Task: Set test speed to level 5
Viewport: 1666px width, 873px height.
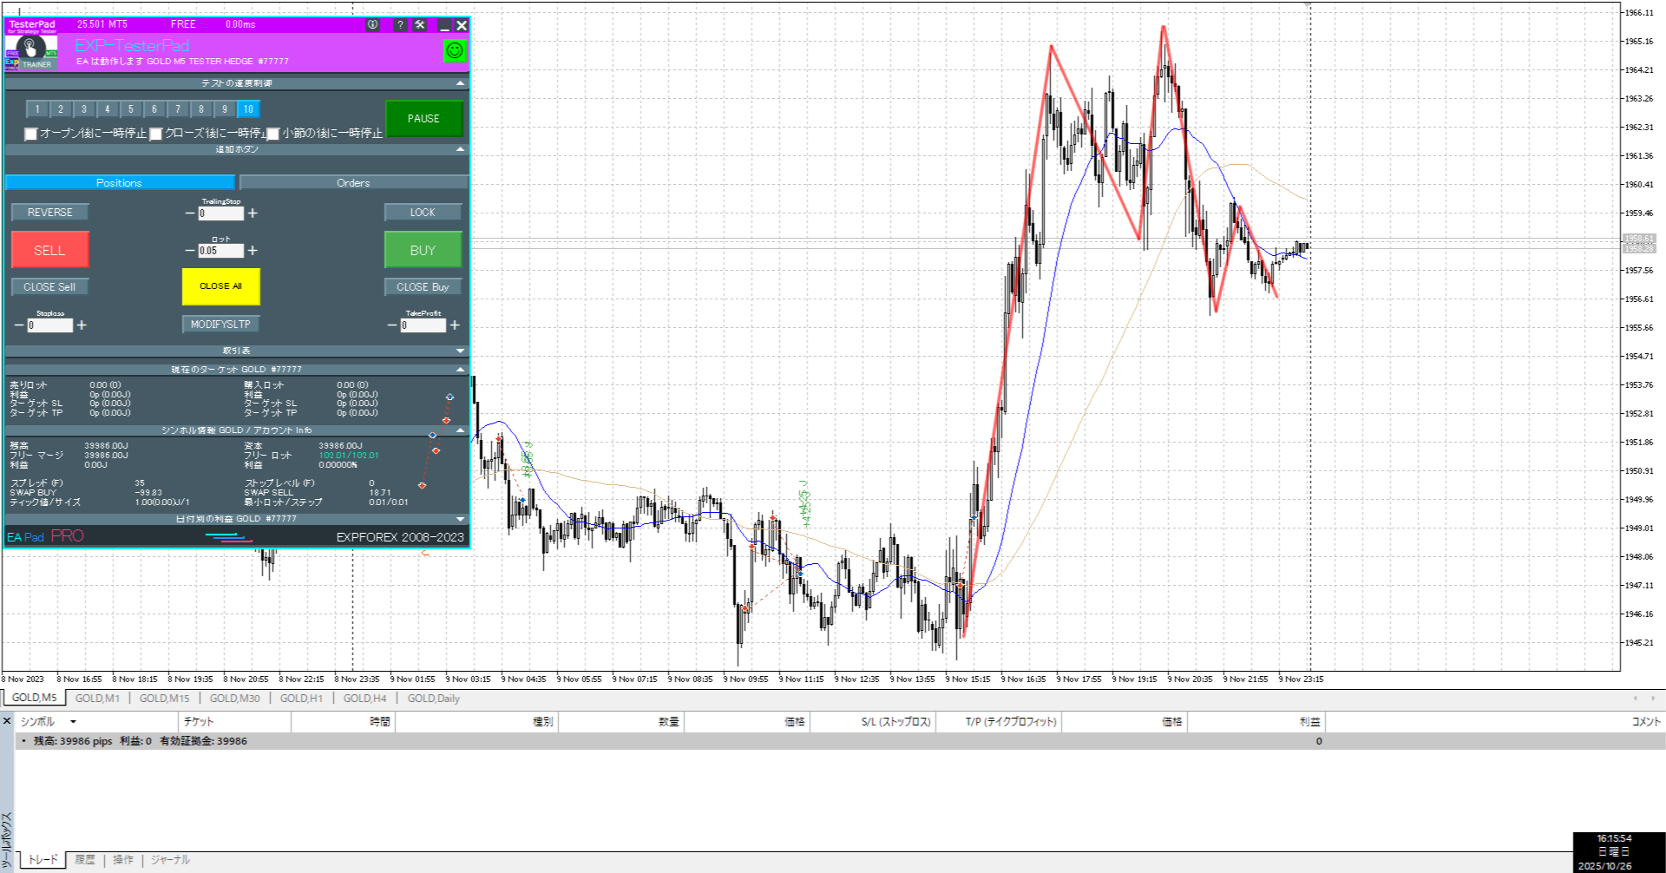Action: (131, 109)
